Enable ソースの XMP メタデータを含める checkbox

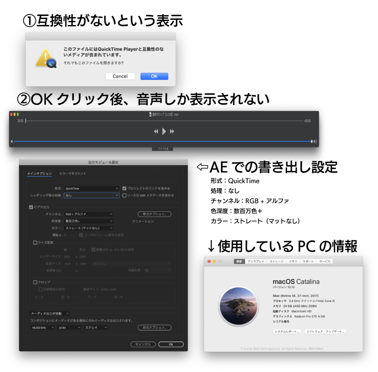pos(124,196)
